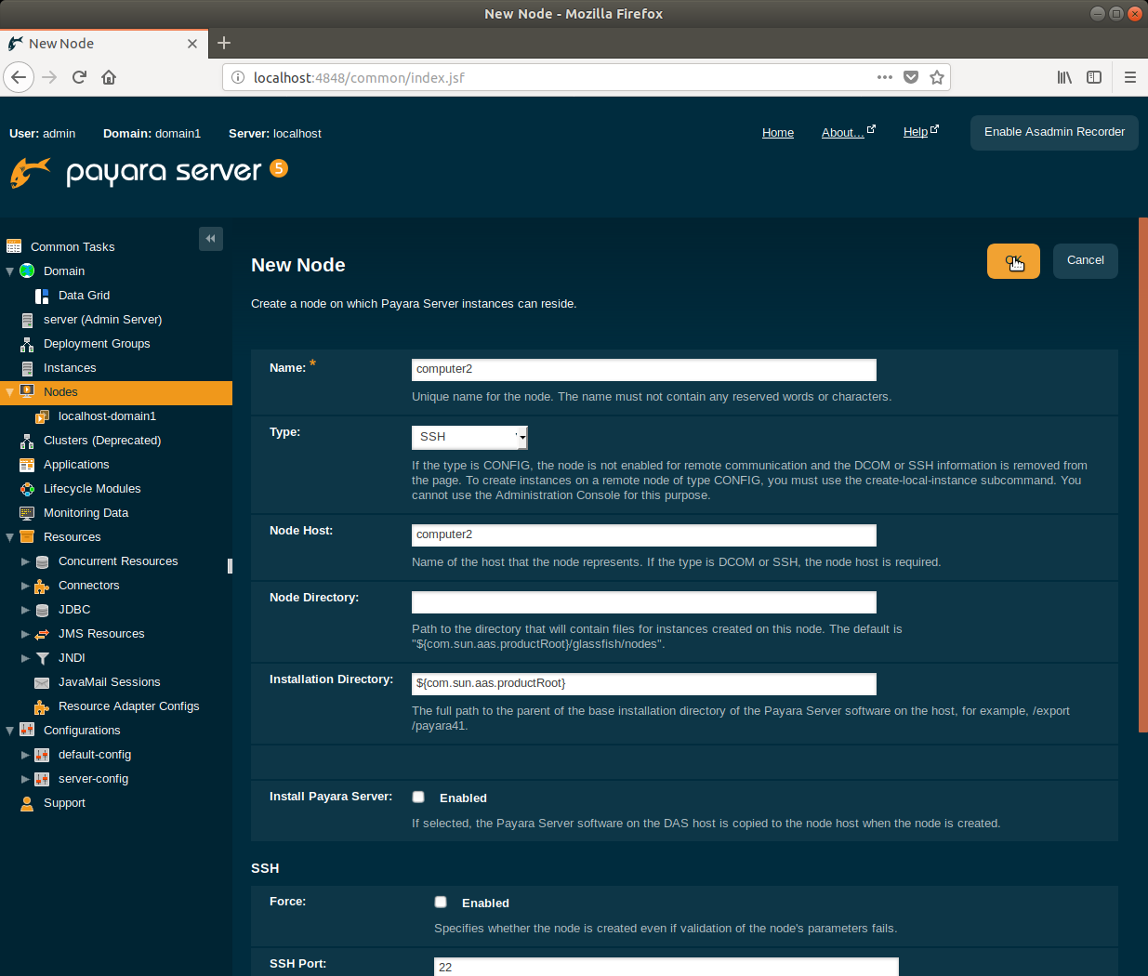Click the Payara Server fish logo

pos(30,172)
